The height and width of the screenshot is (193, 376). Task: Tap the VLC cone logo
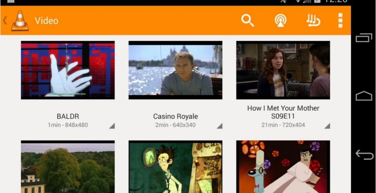(x=20, y=21)
